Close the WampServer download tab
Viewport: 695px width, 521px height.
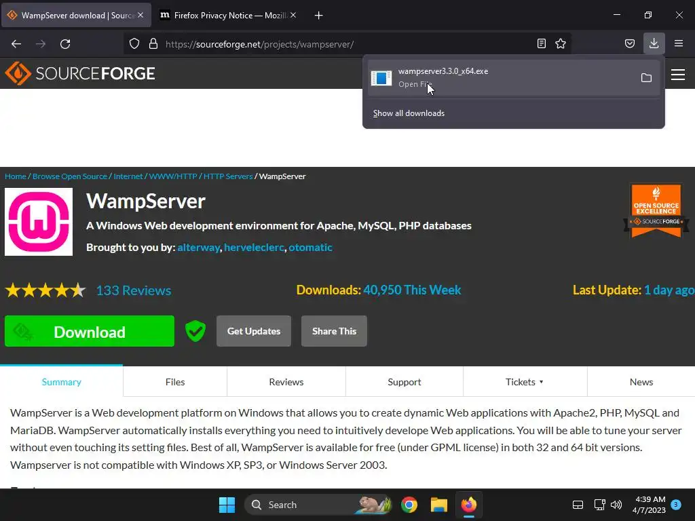pyautogui.click(x=140, y=15)
